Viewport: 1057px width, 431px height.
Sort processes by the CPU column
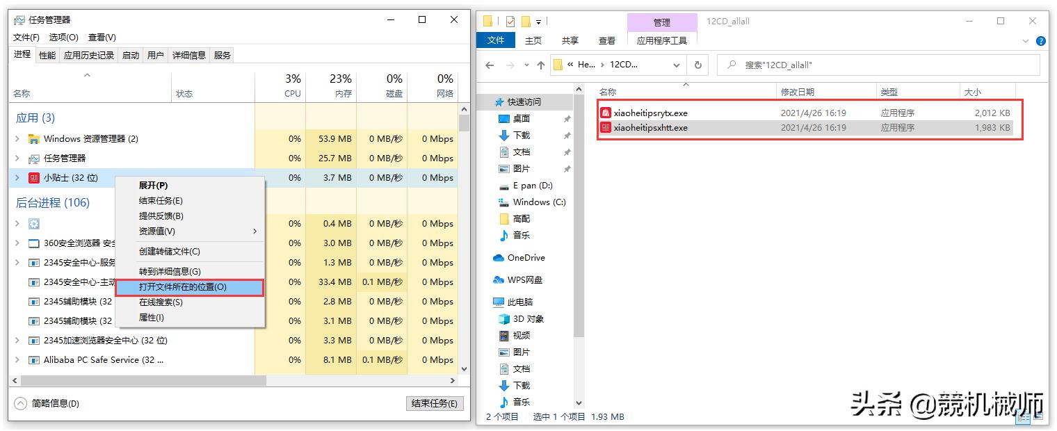[x=280, y=86]
